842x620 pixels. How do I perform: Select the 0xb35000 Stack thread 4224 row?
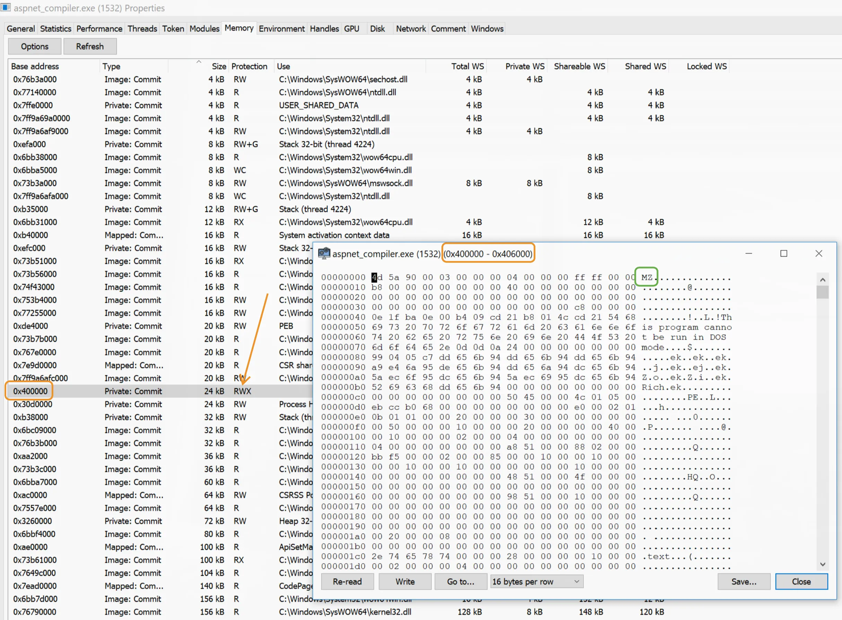pos(424,209)
